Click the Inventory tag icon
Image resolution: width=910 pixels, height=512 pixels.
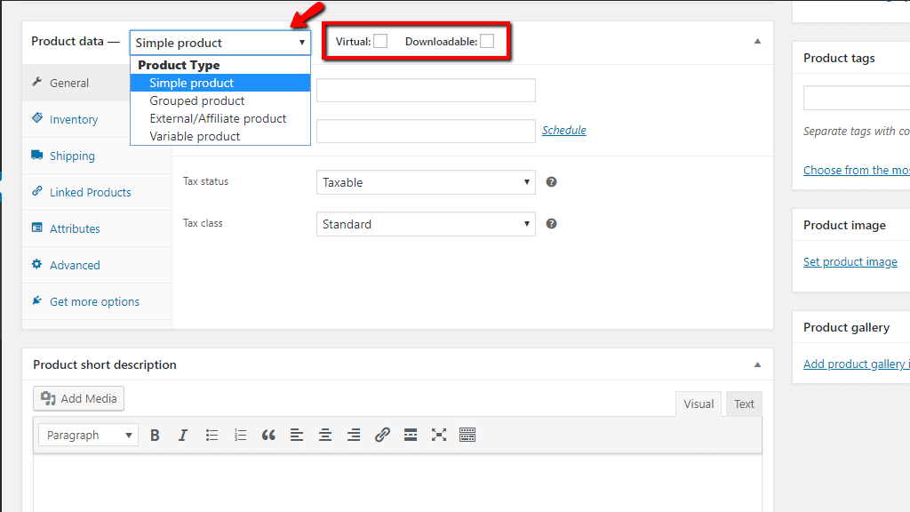(x=37, y=118)
